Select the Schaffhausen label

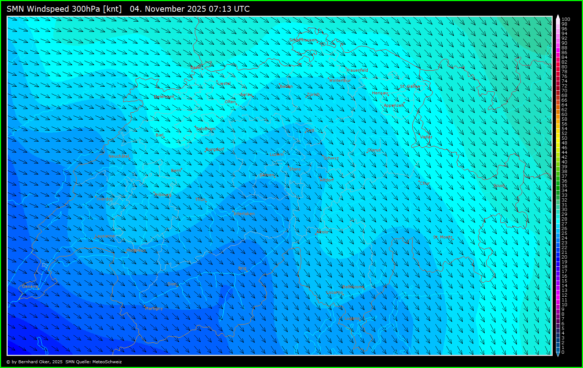click(x=302, y=40)
